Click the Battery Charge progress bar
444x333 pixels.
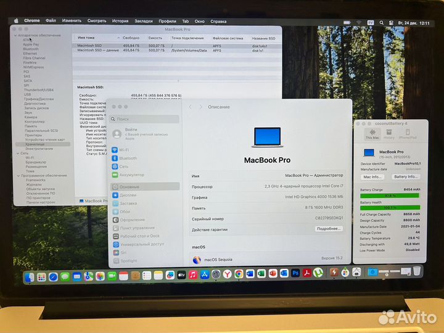(390, 195)
